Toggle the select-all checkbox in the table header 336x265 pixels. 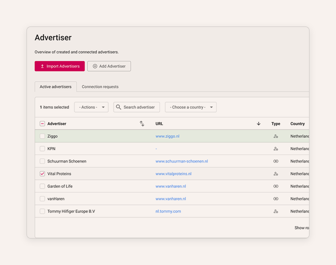coord(42,124)
